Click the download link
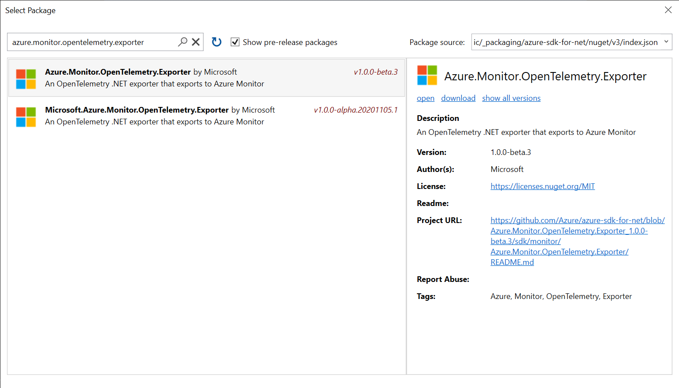This screenshot has width=679, height=388. [x=458, y=98]
